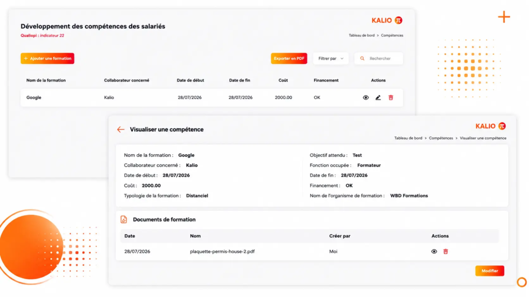
Task: Open Compétences breadcrumb in Visualiser window
Action: click(441, 138)
